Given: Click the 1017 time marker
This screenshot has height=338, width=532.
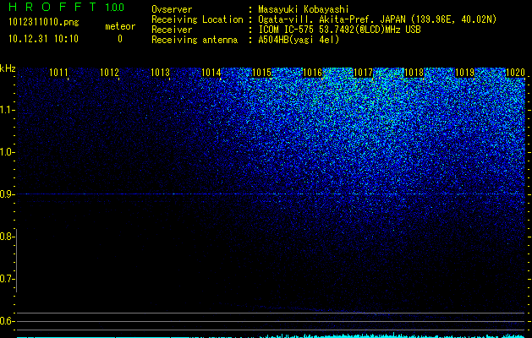Looking at the screenshot, I should click(364, 73).
